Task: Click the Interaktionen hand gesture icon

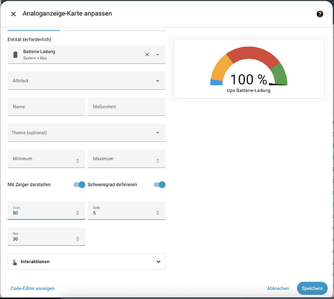Action: point(14,262)
